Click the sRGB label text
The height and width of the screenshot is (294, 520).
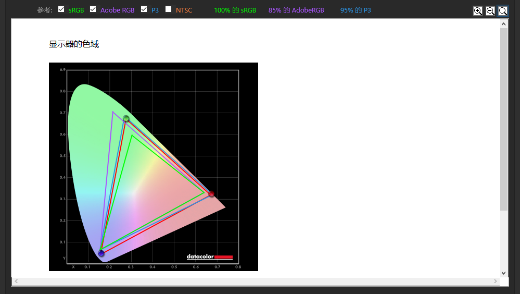(x=77, y=10)
